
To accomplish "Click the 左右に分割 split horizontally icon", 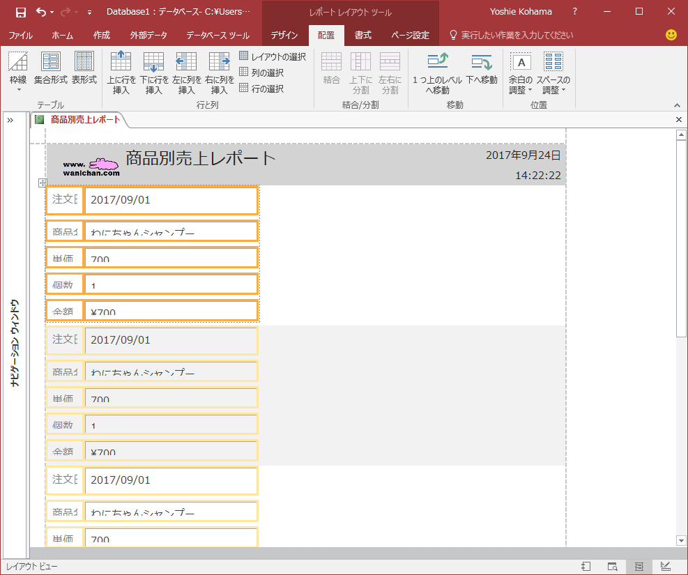I will [x=390, y=72].
